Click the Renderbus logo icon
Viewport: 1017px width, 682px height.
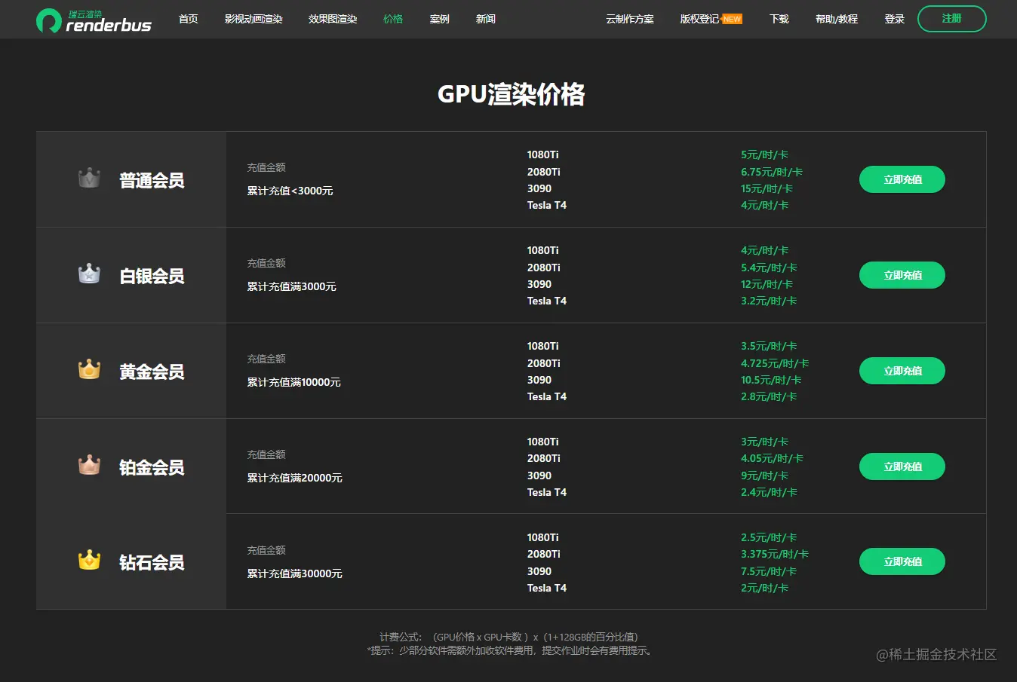[50, 20]
